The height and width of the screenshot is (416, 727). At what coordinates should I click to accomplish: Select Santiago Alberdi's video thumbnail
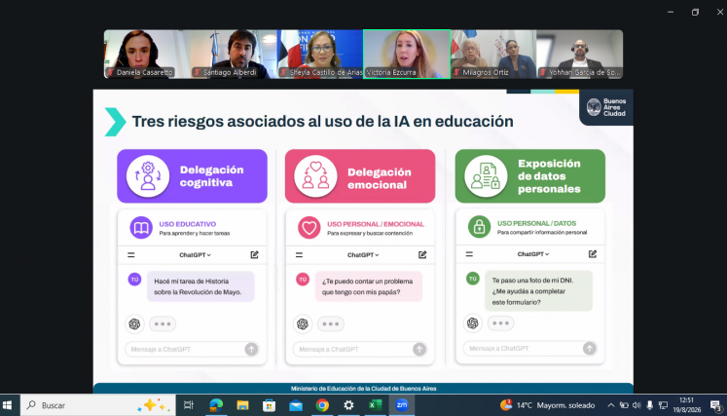point(234,55)
